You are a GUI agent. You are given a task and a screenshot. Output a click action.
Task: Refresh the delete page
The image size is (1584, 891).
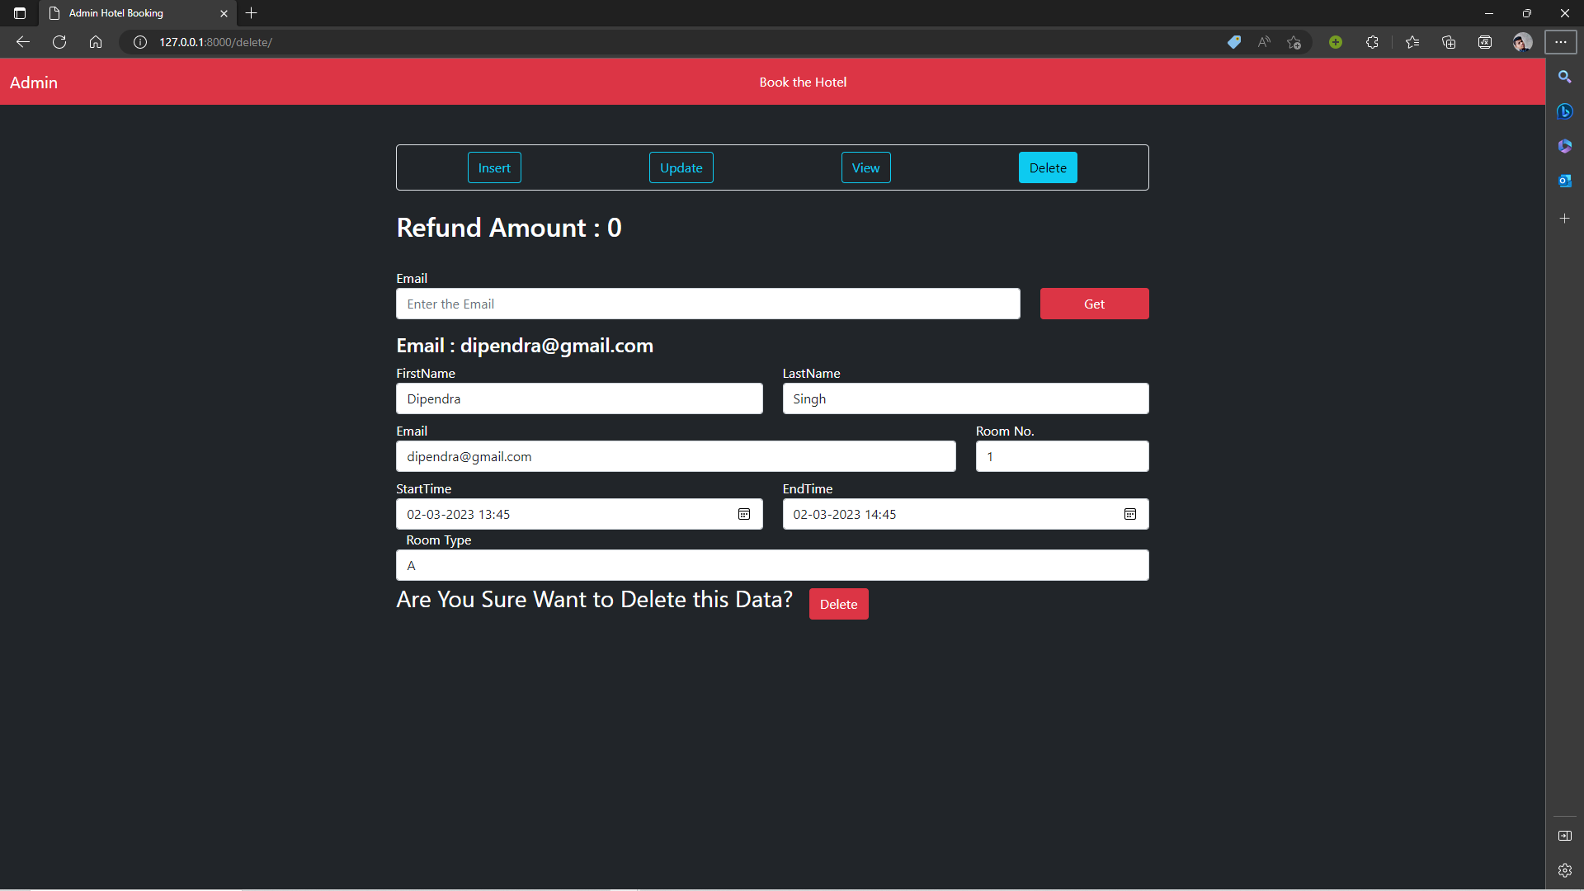point(59,41)
